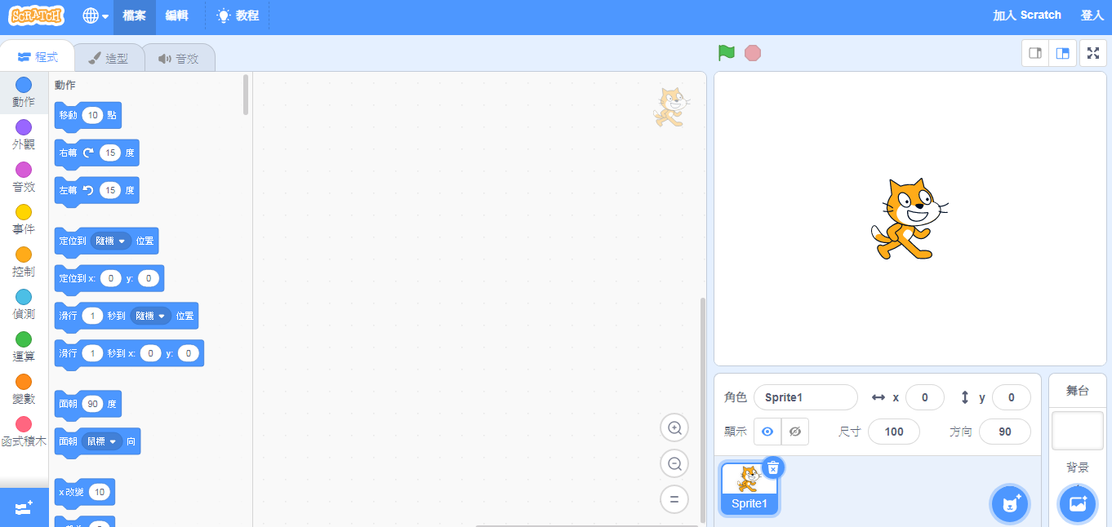
Task: Select 動作 block category
Action: (24, 92)
